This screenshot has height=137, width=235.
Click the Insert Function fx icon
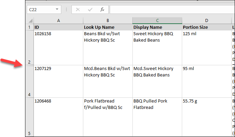coord(102,10)
